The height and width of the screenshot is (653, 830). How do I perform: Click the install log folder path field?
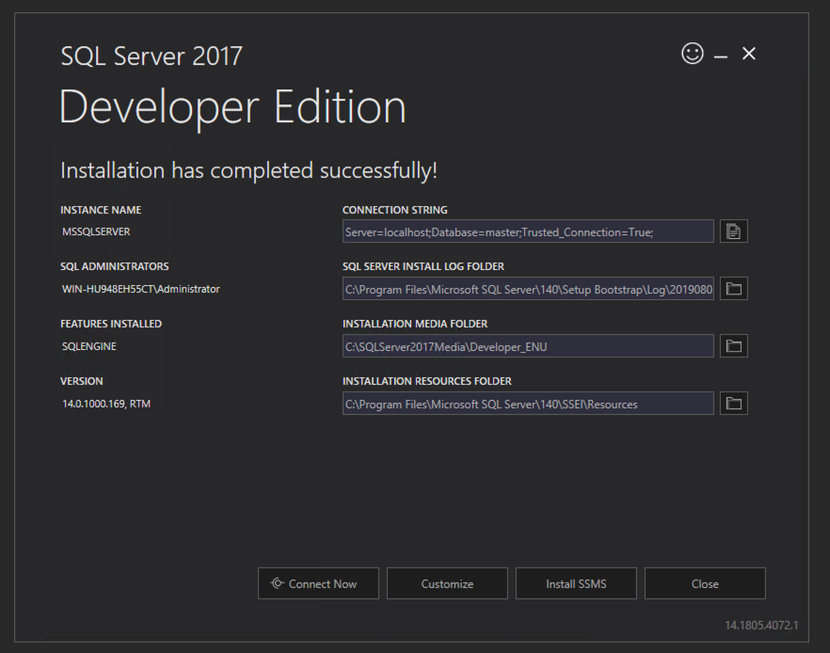tap(528, 289)
